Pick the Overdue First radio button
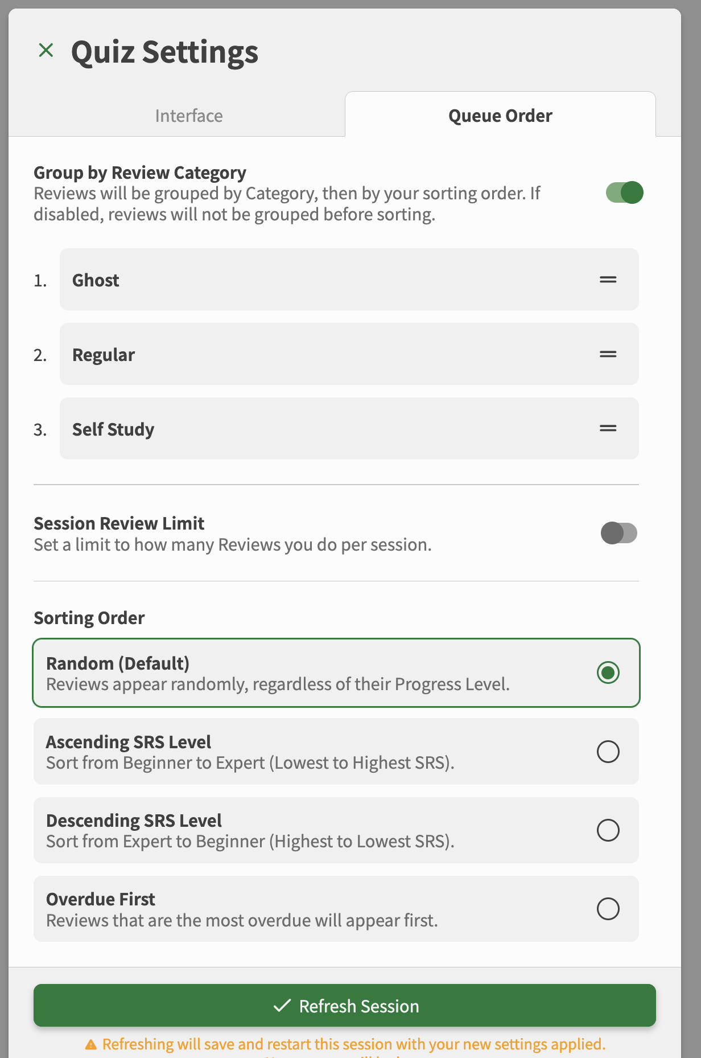Image resolution: width=701 pixels, height=1058 pixels. [x=608, y=909]
